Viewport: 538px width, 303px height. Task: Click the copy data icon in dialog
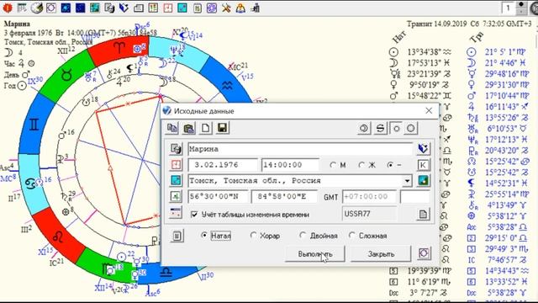(x=172, y=128)
